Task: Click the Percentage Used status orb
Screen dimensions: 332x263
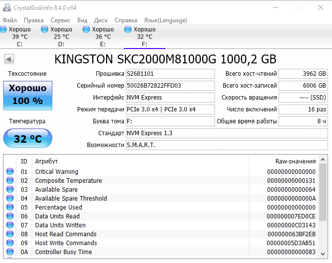Action: point(10,208)
